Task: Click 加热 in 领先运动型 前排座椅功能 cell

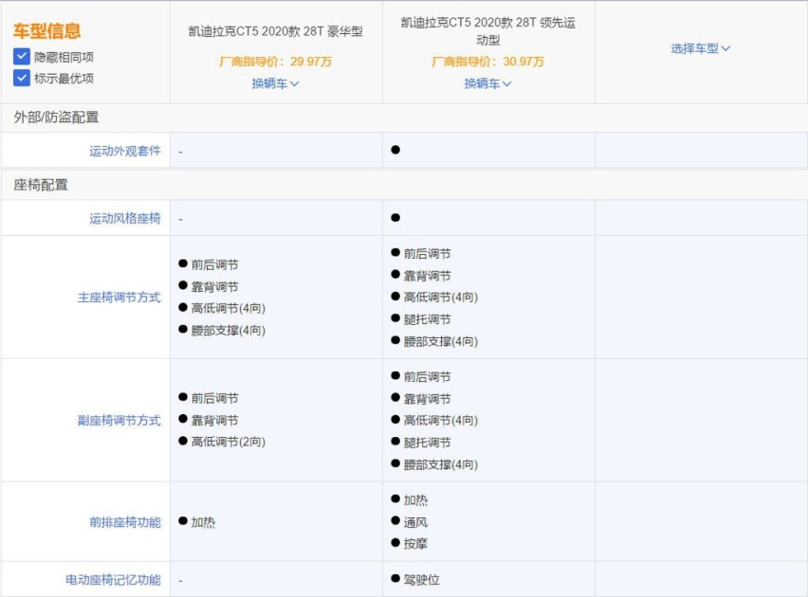Action: (415, 500)
